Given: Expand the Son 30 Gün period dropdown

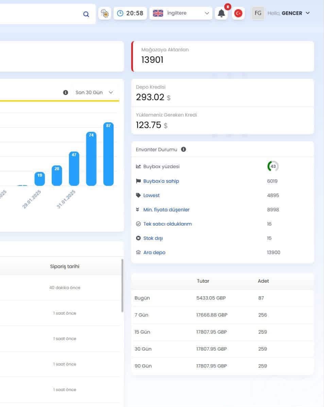Looking at the screenshot, I should (94, 92).
